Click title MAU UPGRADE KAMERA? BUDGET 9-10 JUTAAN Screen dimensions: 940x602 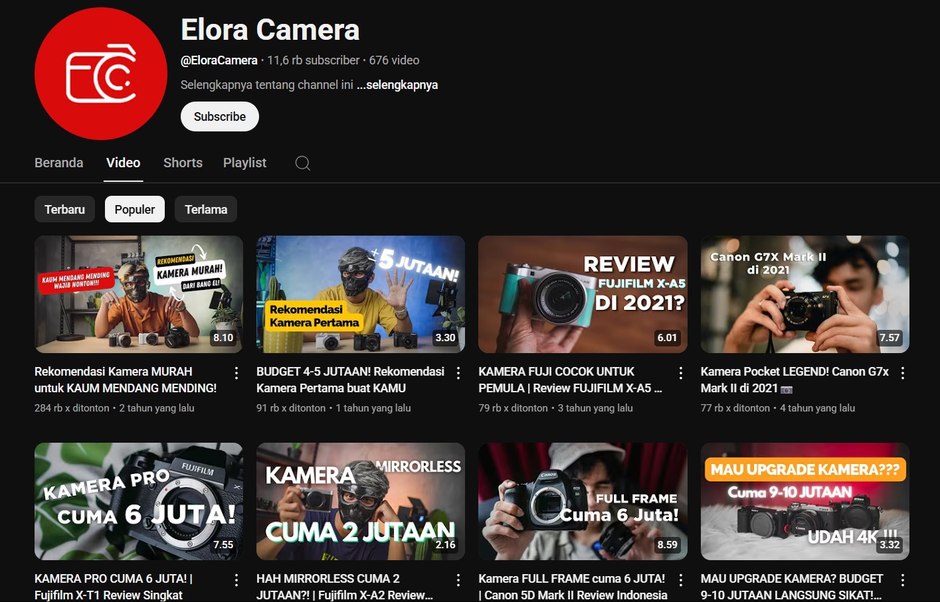[792, 587]
